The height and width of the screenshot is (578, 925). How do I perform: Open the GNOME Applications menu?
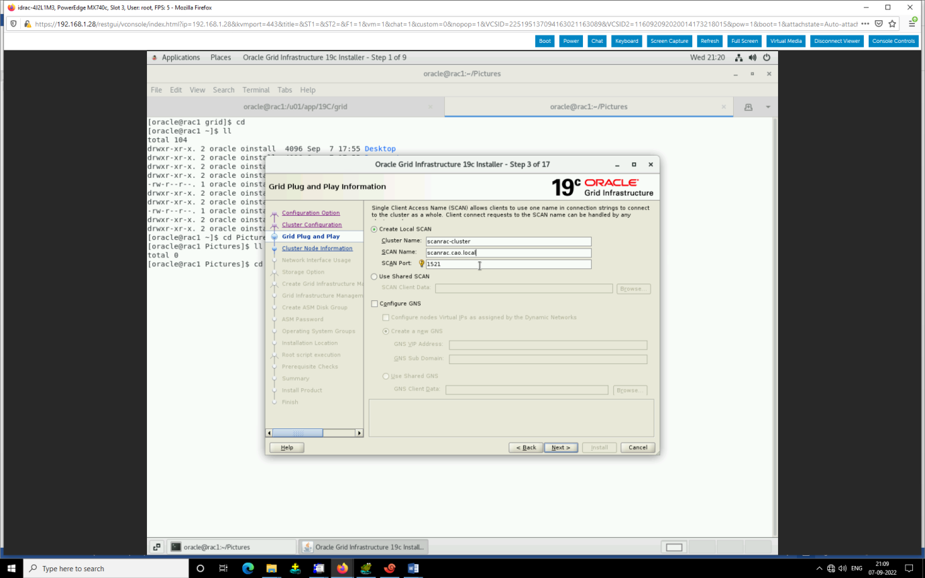click(180, 58)
